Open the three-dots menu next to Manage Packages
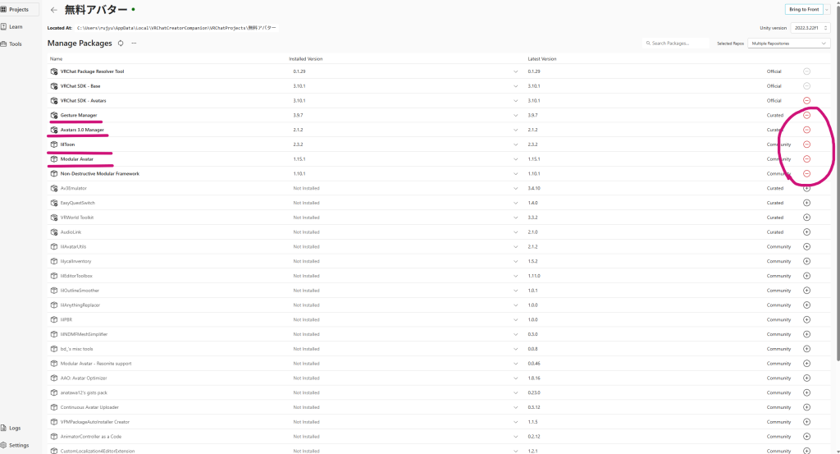Viewport: 840px width, 454px height. click(134, 43)
